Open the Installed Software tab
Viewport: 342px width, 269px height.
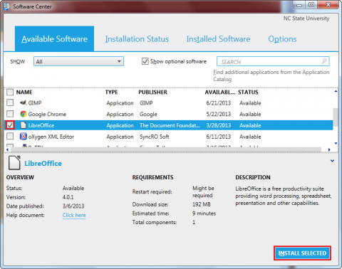coord(218,39)
